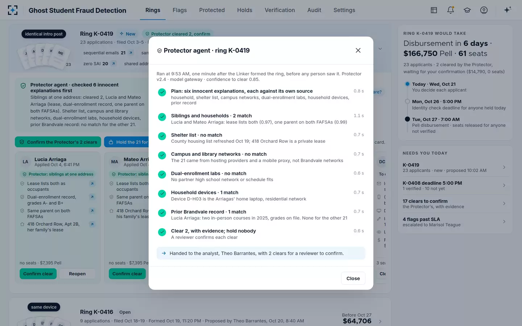Viewport: 522px width, 326px height.
Task: Click the 'Siblings and households' step check icon
Action: (162, 117)
